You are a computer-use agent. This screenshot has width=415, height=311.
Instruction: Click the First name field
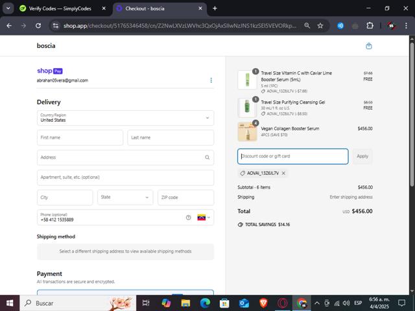[x=80, y=137]
